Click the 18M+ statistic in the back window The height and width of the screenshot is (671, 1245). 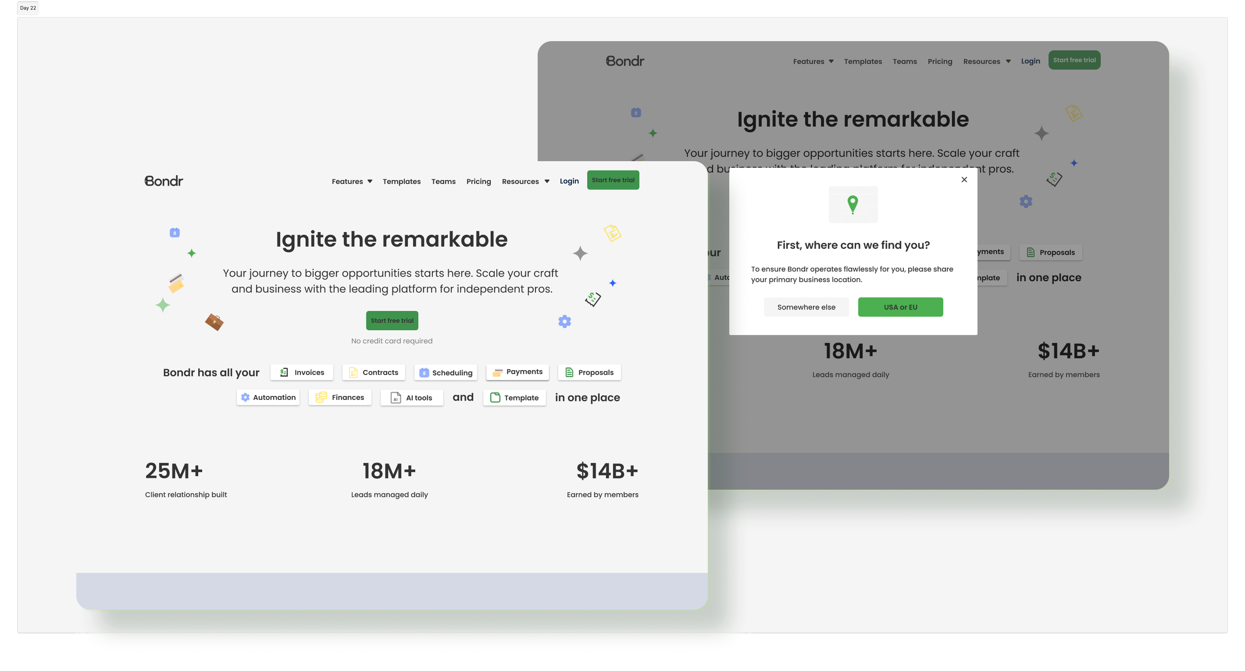click(x=851, y=351)
